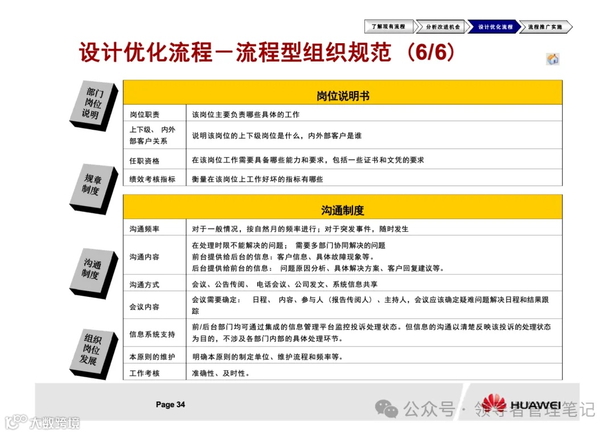Select the 工作考核 row label
The width and height of the screenshot is (615, 434).
[x=143, y=373]
